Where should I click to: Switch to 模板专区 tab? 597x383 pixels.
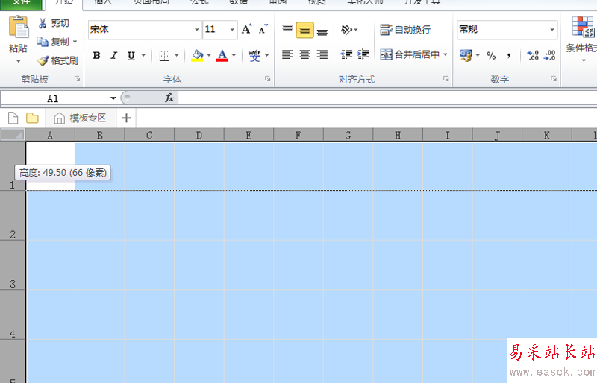[81, 118]
